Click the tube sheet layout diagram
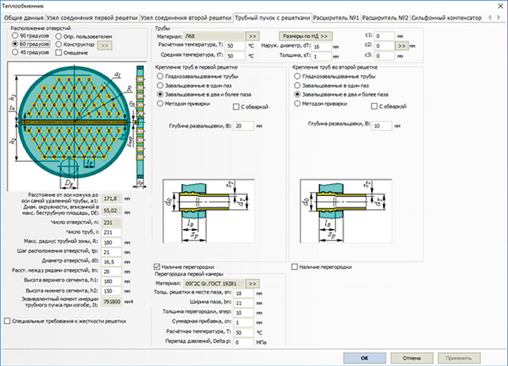This screenshot has height=366, width=508. click(x=77, y=126)
